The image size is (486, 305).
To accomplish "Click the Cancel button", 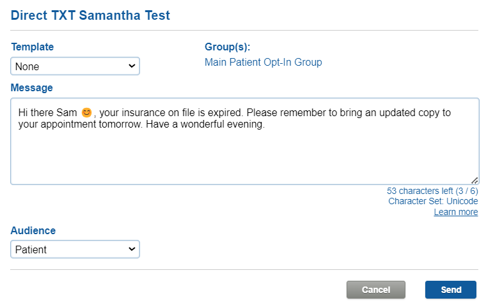I will pos(375,290).
